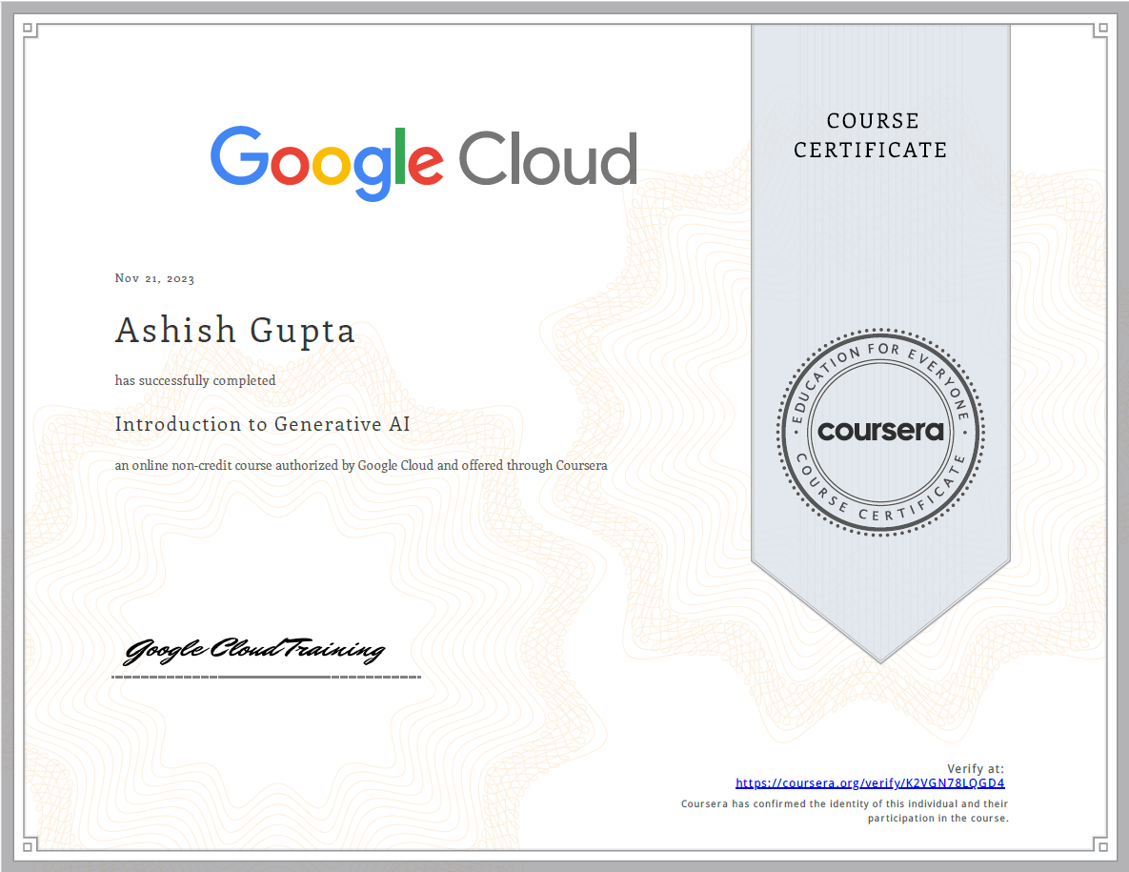Select the recipient name Ashish Gupta
The height and width of the screenshot is (872, 1129).
click(x=234, y=330)
